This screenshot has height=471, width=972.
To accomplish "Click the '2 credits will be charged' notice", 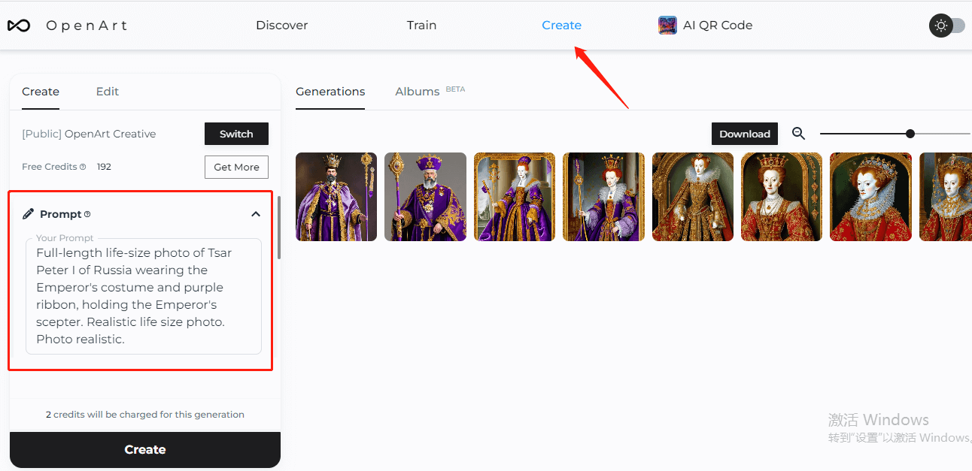I will pos(145,415).
